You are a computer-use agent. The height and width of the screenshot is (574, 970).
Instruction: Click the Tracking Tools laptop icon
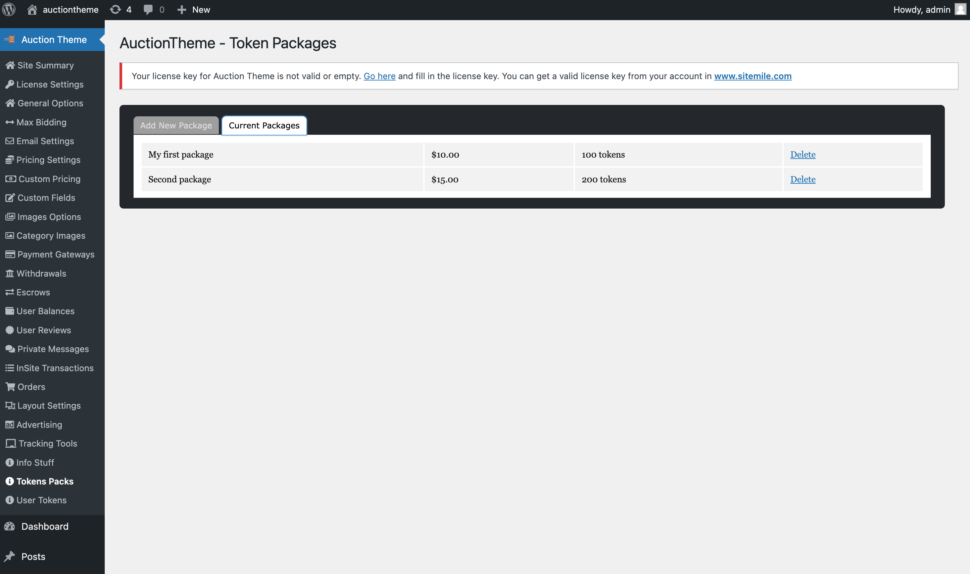pyautogui.click(x=11, y=443)
